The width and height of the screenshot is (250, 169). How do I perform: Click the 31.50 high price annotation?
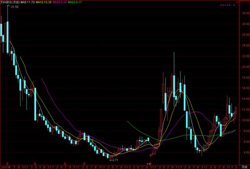pos(14,7)
